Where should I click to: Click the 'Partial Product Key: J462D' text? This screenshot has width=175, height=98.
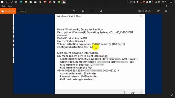tap(72, 38)
